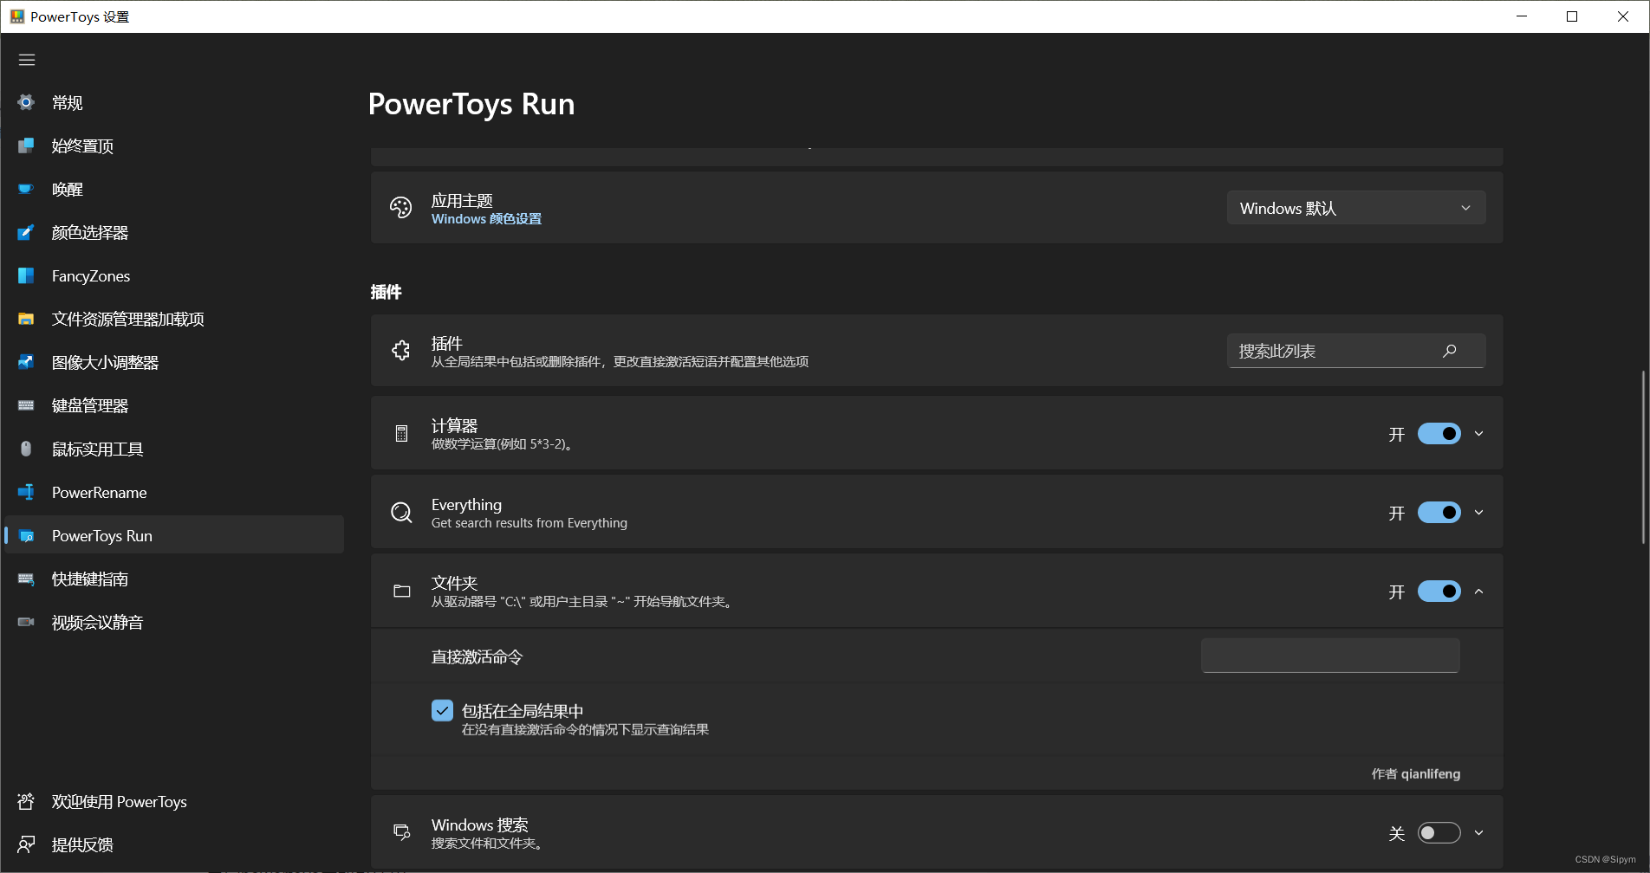The height and width of the screenshot is (873, 1650).
Task: Click the 搜索此列表 search field
Action: tap(1356, 351)
